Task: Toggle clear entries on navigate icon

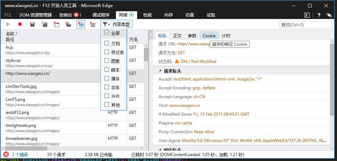Action: (x=81, y=25)
